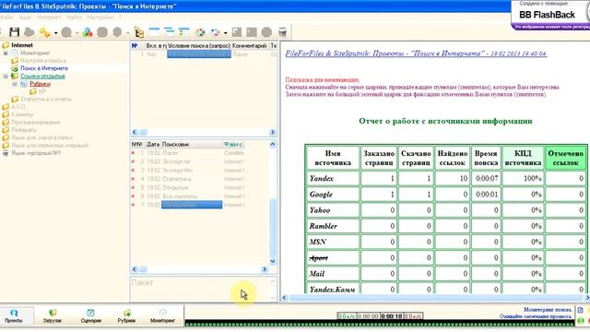Click the colored balls cluster toolbar icon

pos(88,32)
